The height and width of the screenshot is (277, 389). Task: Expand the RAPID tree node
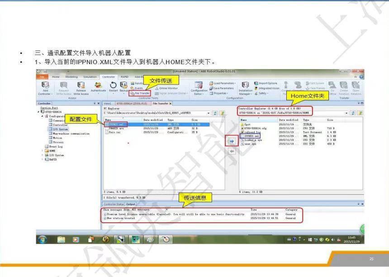tap(42, 160)
